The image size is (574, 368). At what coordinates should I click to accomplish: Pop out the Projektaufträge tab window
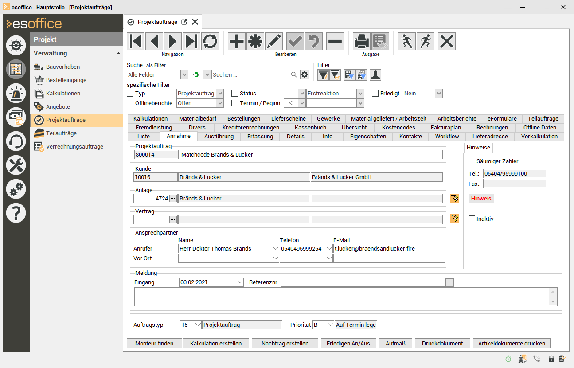[184, 22]
